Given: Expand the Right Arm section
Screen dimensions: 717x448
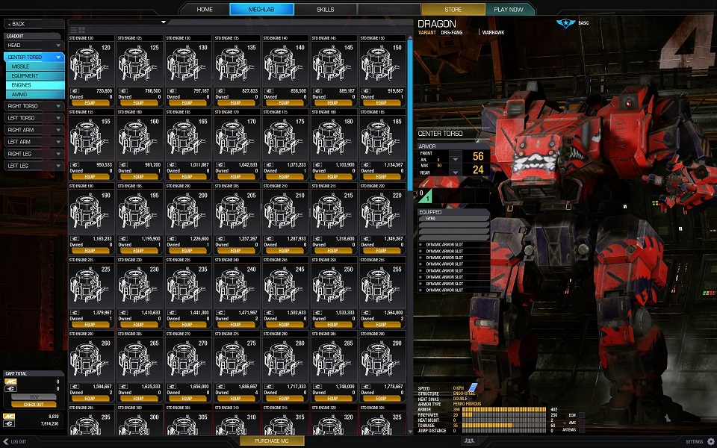Looking at the screenshot, I should pos(34,130).
